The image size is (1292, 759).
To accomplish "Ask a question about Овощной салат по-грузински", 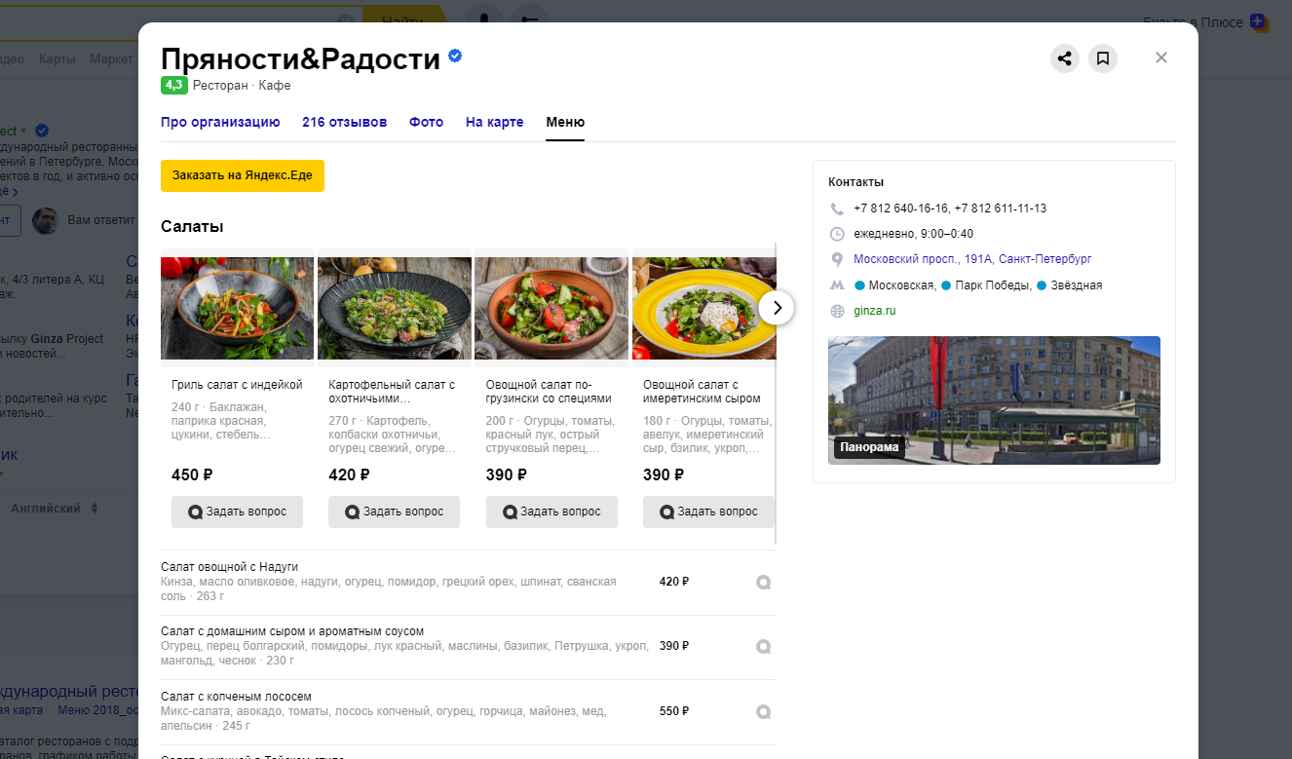I will pyautogui.click(x=551, y=512).
